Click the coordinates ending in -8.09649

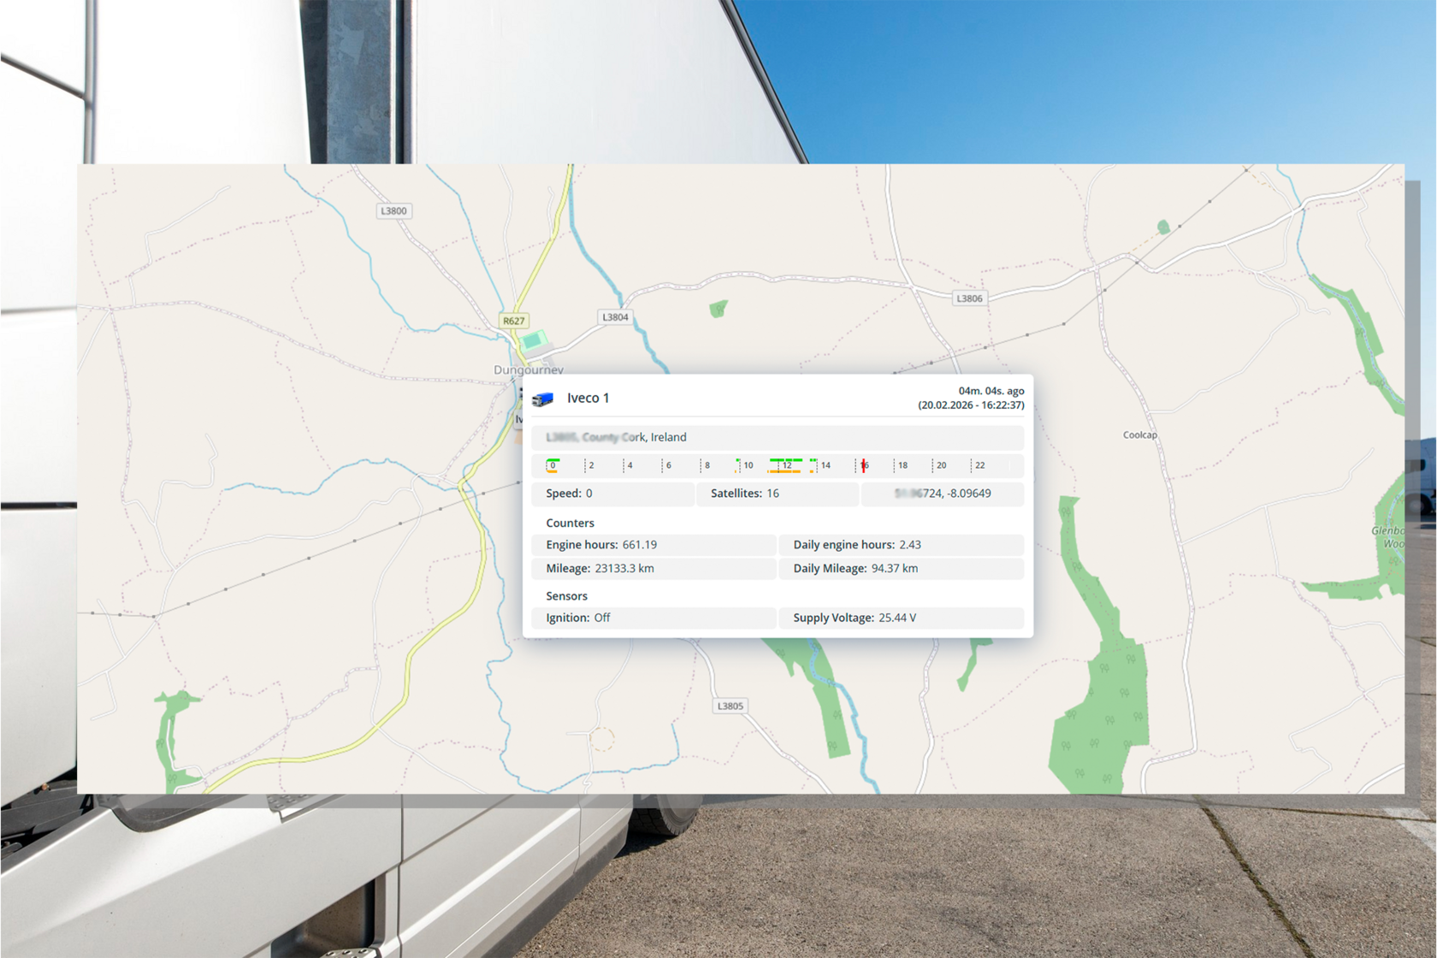[x=943, y=494]
